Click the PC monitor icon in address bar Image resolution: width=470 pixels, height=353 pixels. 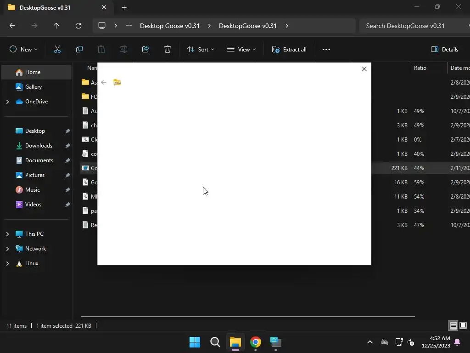[102, 26]
